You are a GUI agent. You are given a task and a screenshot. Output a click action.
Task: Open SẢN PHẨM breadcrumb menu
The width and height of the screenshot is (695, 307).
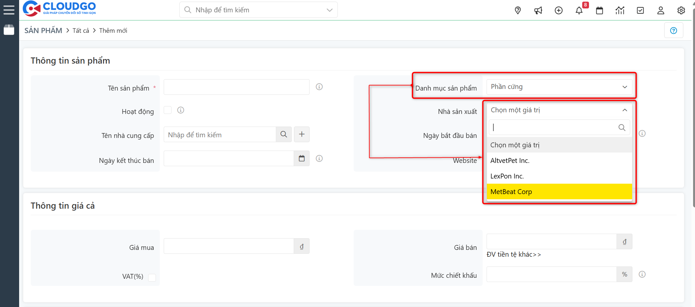[x=43, y=30]
